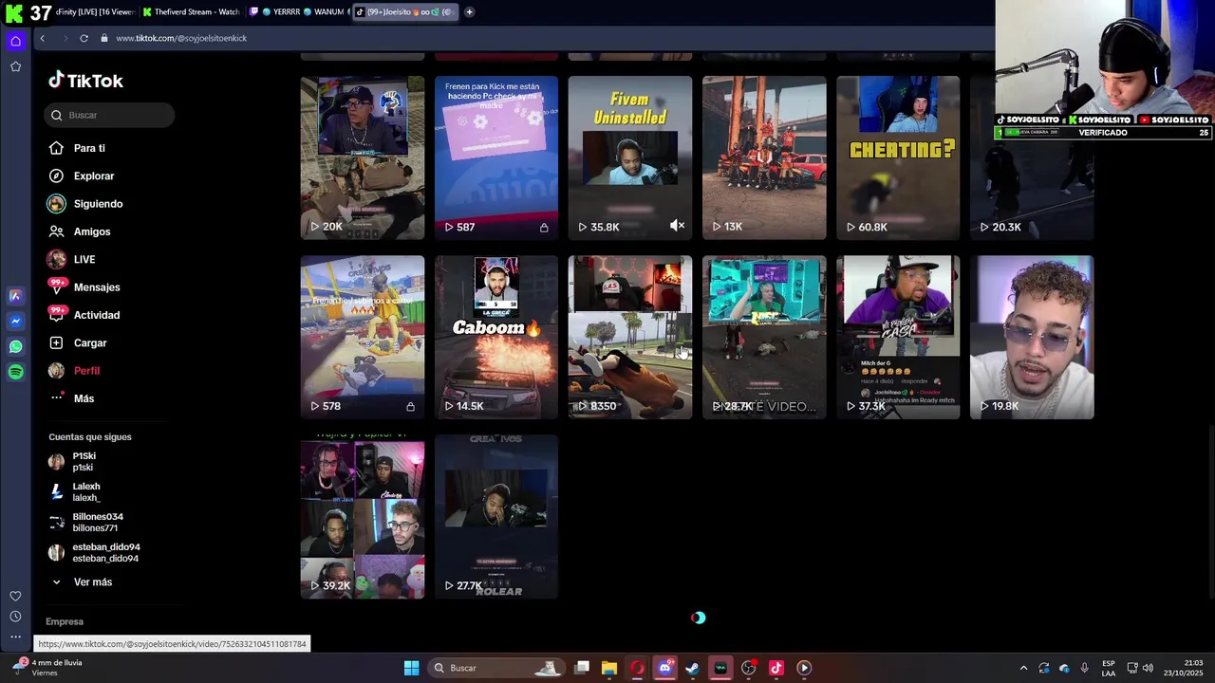1215x683 pixels.
Task: Open Actividad notifications
Action: 96,315
